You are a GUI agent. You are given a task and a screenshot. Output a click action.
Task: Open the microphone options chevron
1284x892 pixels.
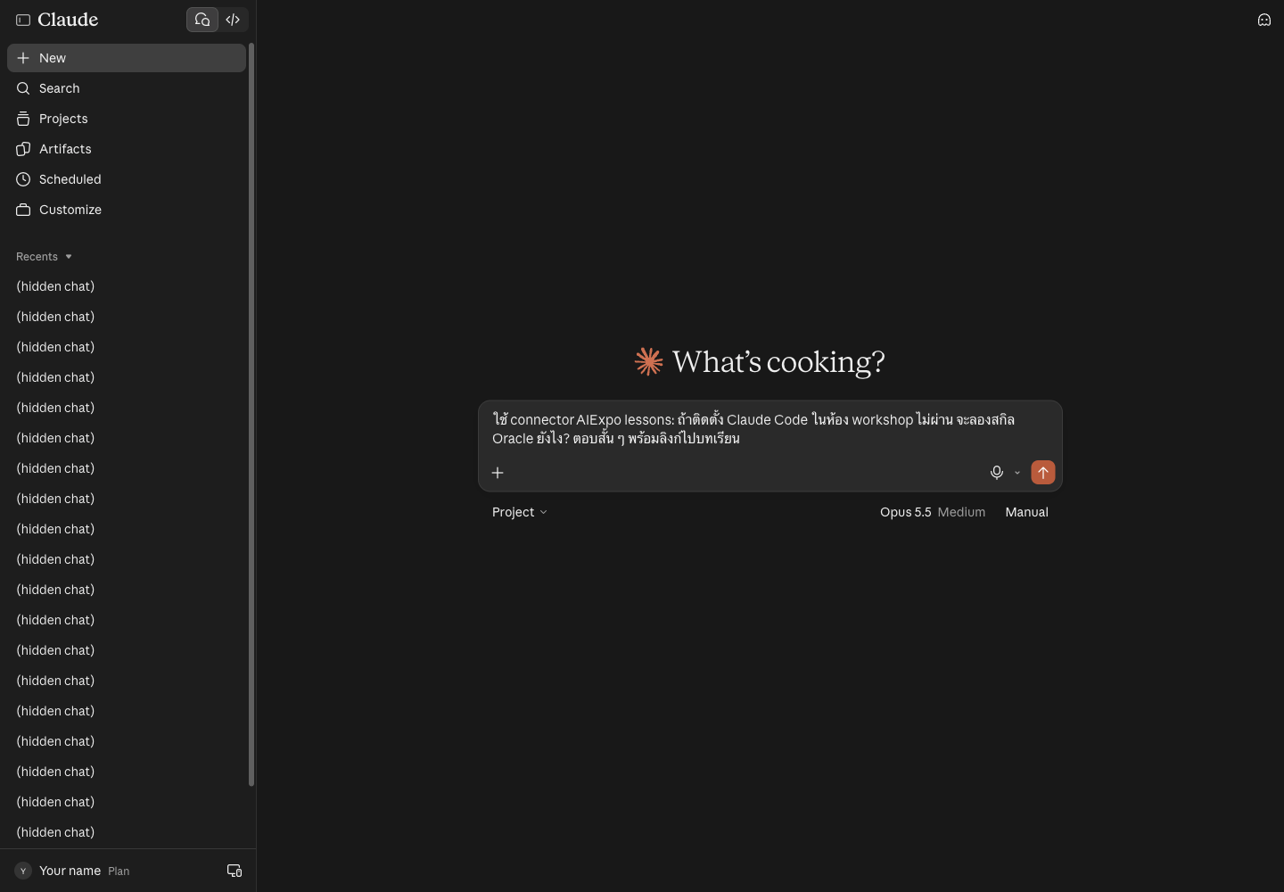[x=1017, y=473]
